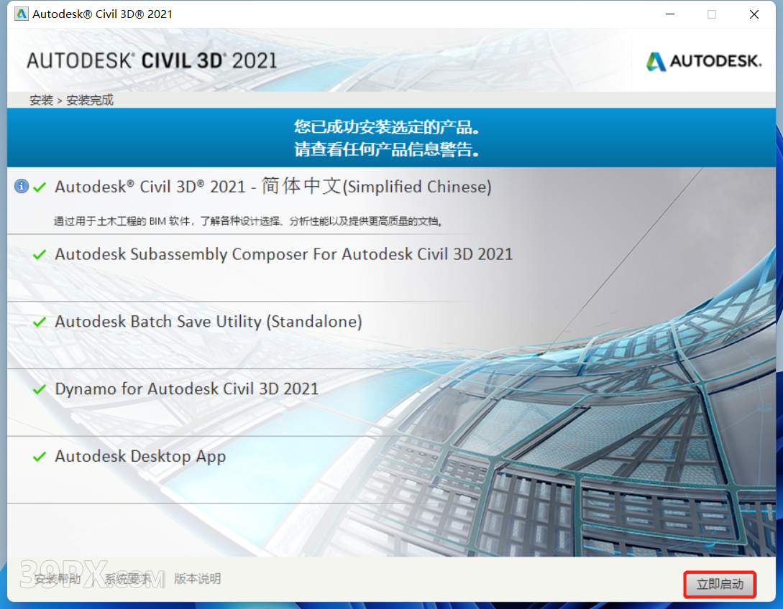783x609 pixels.
Task: Click the checkmark beside Autodesk Batch Save Utility
Action: point(40,322)
